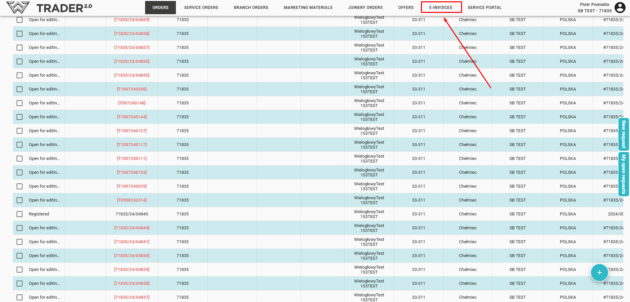Open the Branch Orders tab
Screen dimensions: 630x302
[251, 7]
